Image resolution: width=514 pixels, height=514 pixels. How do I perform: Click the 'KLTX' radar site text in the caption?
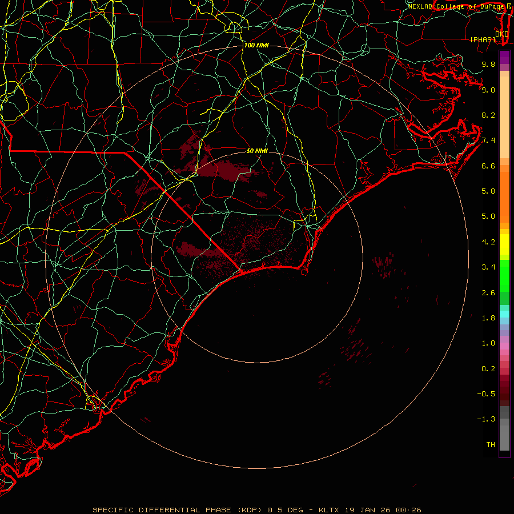[x=329, y=510]
